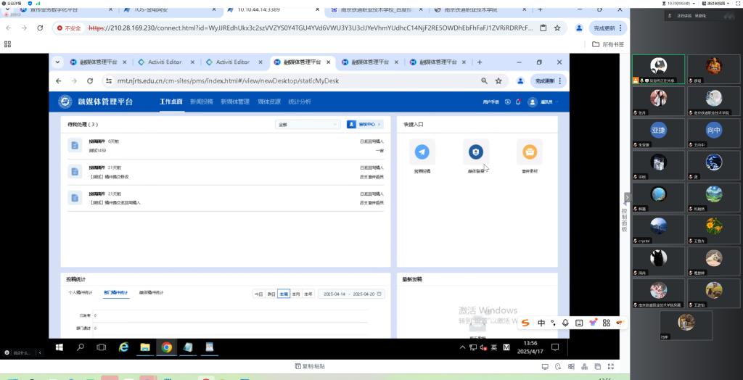Open the inner Chrome profile icon
The width and height of the screenshot is (743, 380).
pyautogui.click(x=520, y=81)
